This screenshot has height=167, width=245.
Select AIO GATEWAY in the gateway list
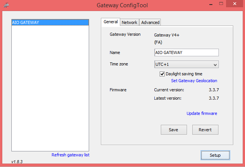[x=50, y=22]
